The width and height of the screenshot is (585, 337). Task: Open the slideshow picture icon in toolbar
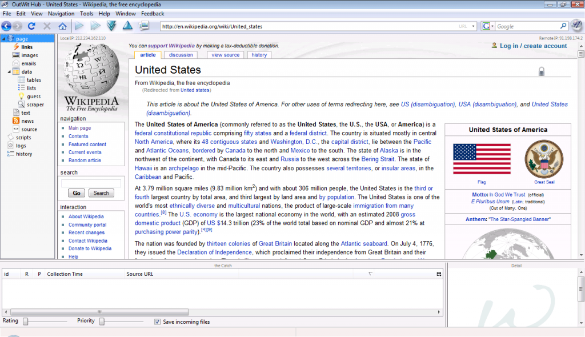144,26
